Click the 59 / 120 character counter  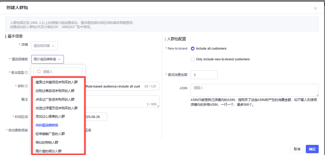150,86
